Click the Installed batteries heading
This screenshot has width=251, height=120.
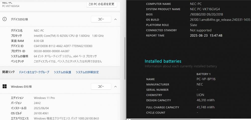click(163, 61)
